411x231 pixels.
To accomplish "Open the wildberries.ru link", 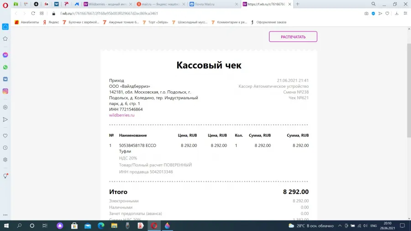I will pyautogui.click(x=121, y=115).
